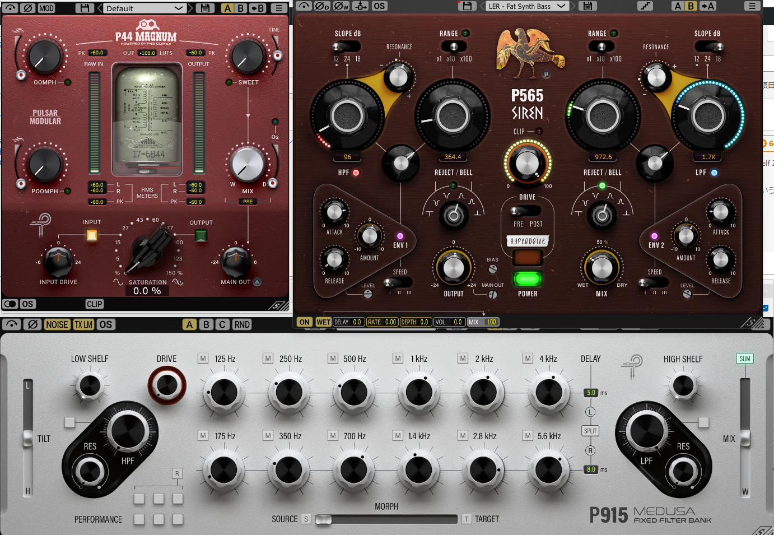Mute the 5.6 kHz band in Medusa
The height and width of the screenshot is (535, 774).
(x=528, y=435)
